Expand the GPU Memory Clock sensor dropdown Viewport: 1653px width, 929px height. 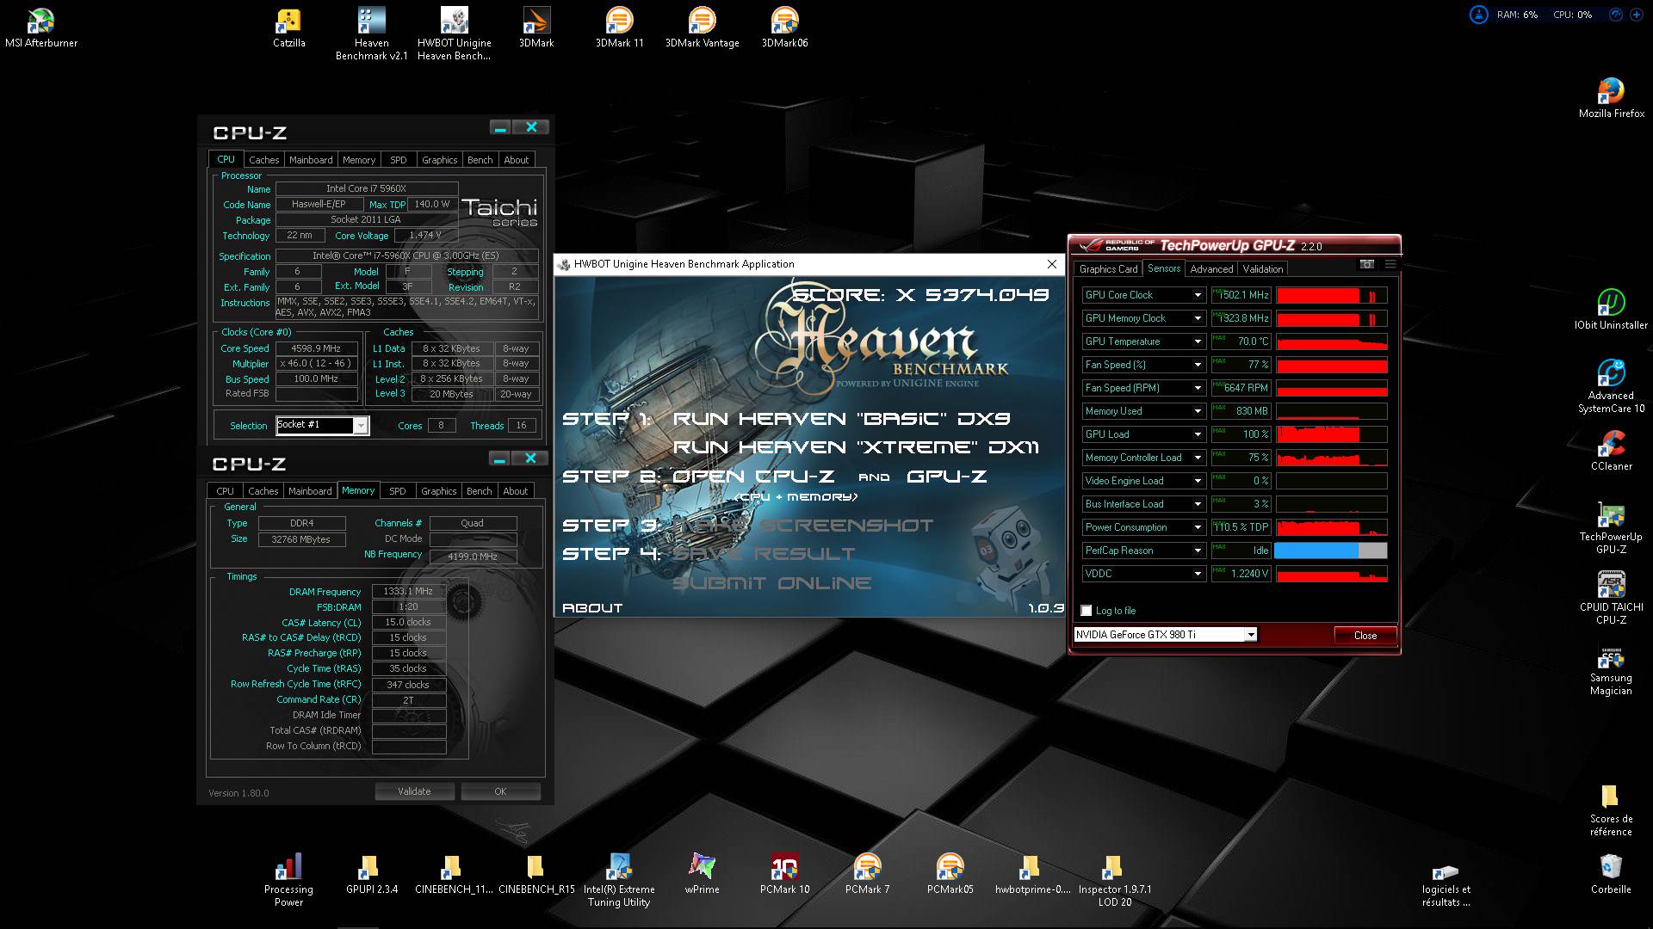click(1198, 318)
